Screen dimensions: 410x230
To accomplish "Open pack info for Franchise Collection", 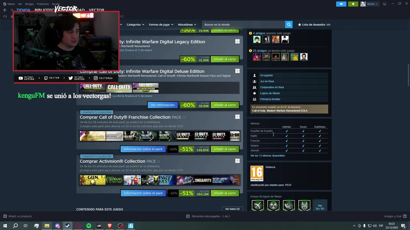I will [x=143, y=149].
